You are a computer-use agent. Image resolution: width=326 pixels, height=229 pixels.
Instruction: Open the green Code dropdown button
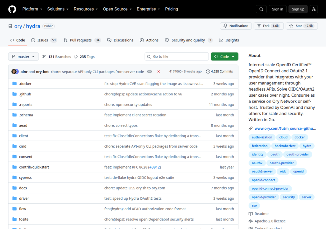click(224, 57)
